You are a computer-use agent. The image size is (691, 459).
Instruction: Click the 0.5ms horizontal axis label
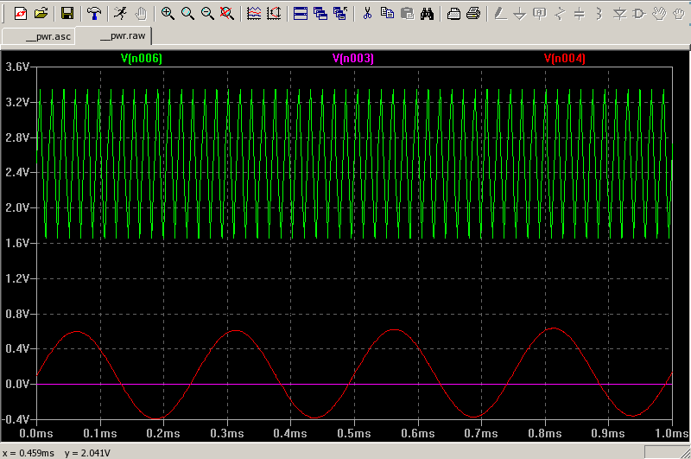coord(354,433)
